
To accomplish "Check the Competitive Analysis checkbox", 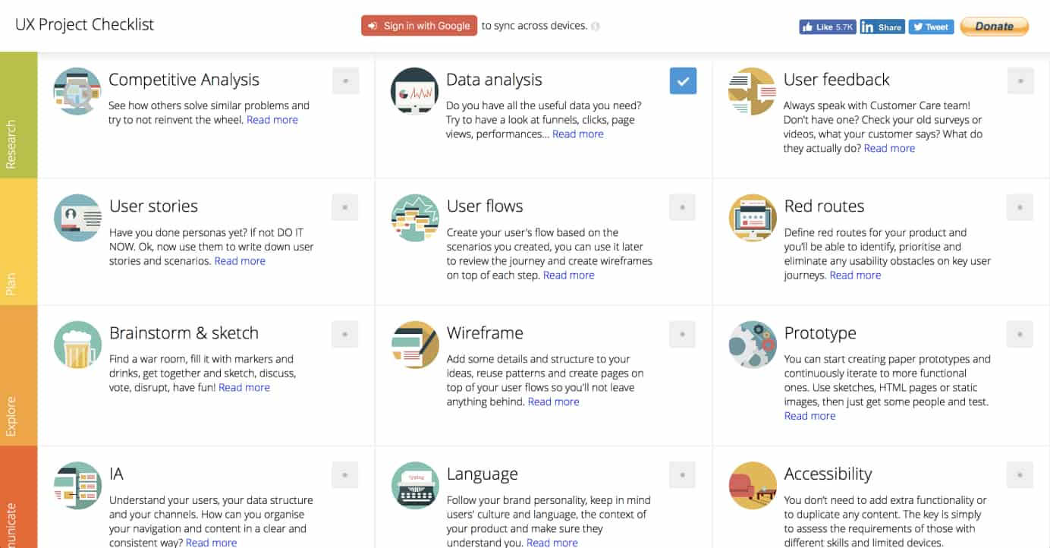I will tap(345, 80).
